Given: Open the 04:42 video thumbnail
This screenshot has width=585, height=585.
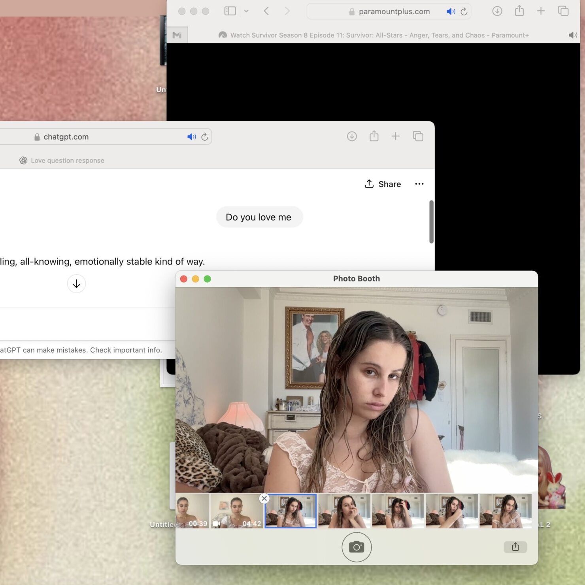Looking at the screenshot, I should pyautogui.click(x=236, y=511).
